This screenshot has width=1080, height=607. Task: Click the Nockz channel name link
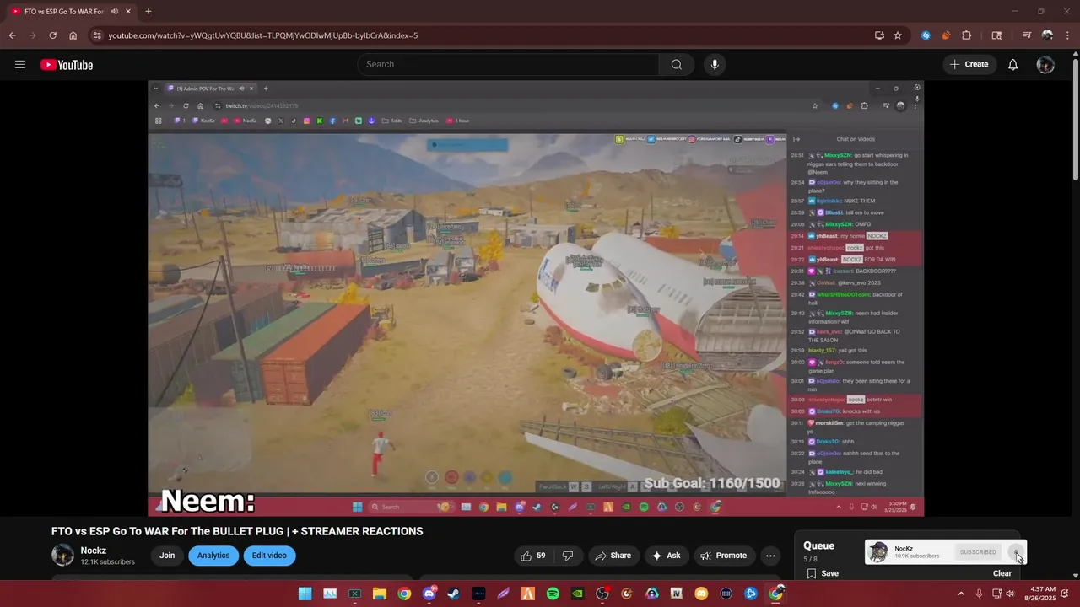click(x=94, y=551)
